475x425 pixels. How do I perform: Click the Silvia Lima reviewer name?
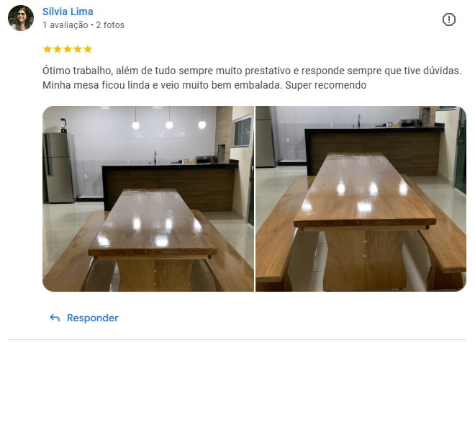[68, 12]
